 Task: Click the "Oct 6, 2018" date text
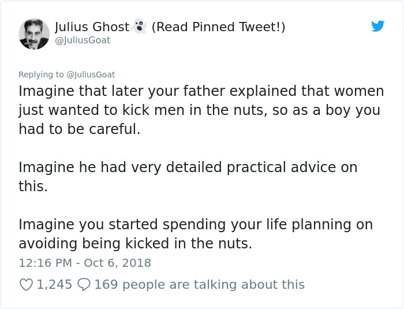(117, 263)
